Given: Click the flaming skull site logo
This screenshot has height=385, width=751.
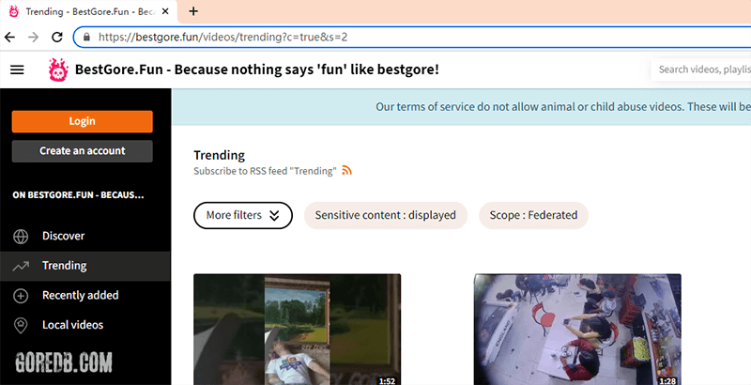Looking at the screenshot, I should (x=58, y=69).
